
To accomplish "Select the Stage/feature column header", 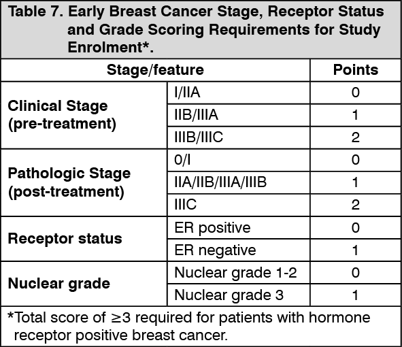I will 155,70.
